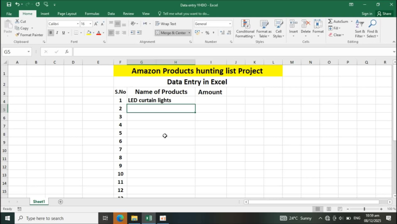Click cell containing LED curtain lights

(161, 100)
